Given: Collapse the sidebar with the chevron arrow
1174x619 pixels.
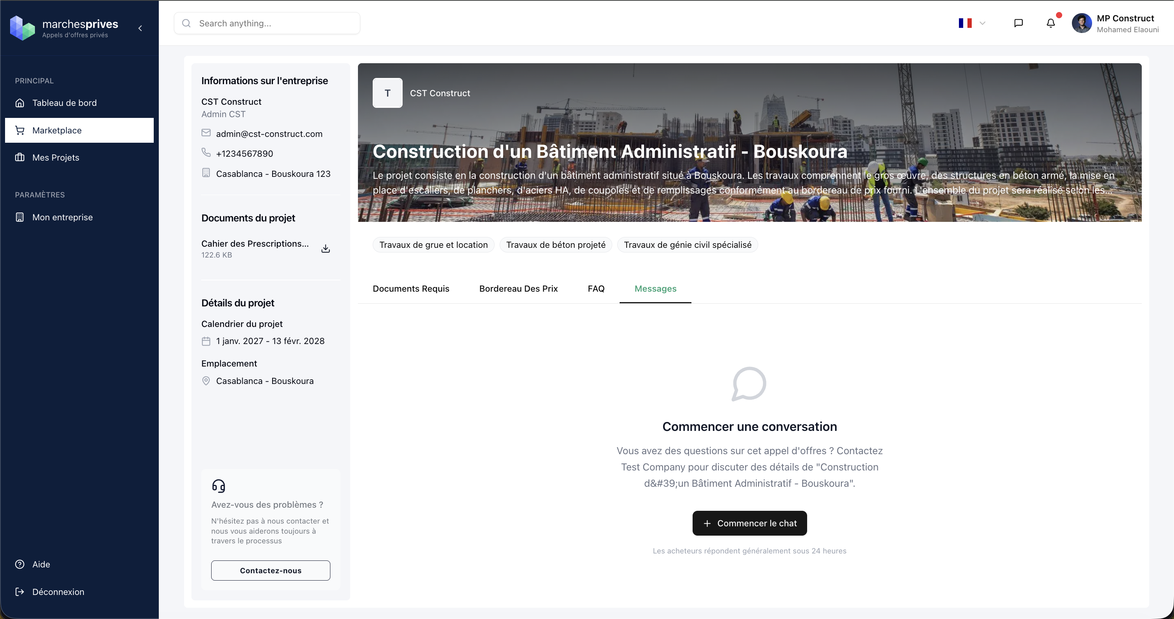Looking at the screenshot, I should [x=140, y=28].
